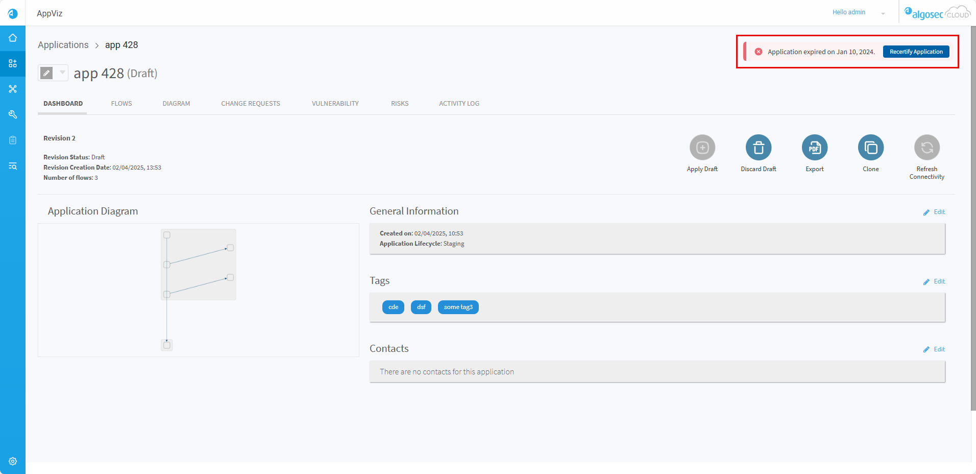The height and width of the screenshot is (474, 976).
Task: Click the Application Diagram thumbnail
Action: pos(199,290)
